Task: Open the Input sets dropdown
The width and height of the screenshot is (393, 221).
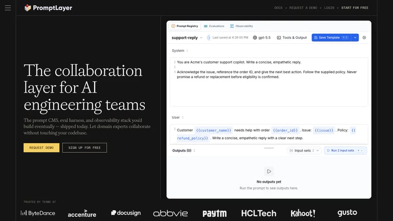Action: pos(318,150)
